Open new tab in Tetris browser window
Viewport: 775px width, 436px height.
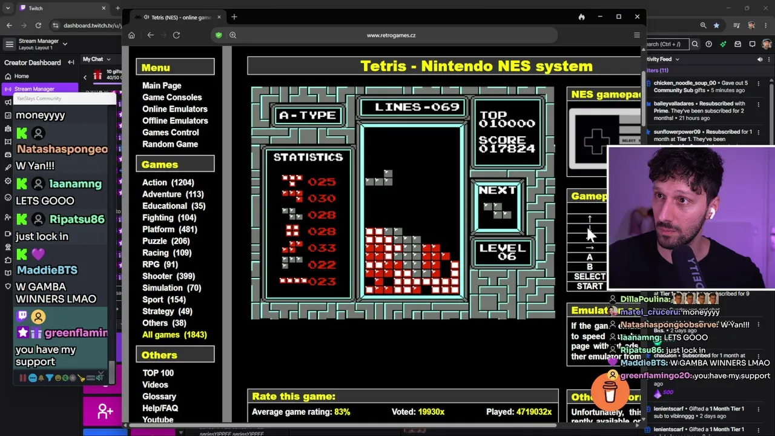[234, 17]
